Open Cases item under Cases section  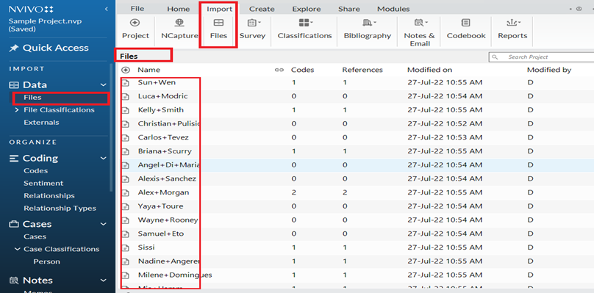35,236
